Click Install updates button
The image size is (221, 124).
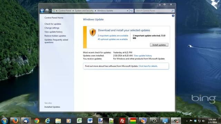pyautogui.click(x=159, y=45)
